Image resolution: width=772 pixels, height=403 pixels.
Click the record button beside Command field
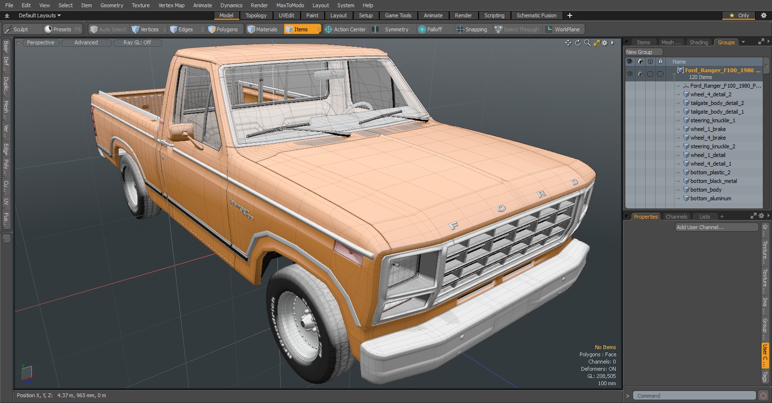click(x=763, y=396)
